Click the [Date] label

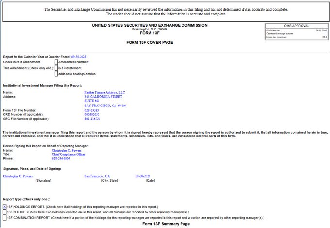coord(150,181)
